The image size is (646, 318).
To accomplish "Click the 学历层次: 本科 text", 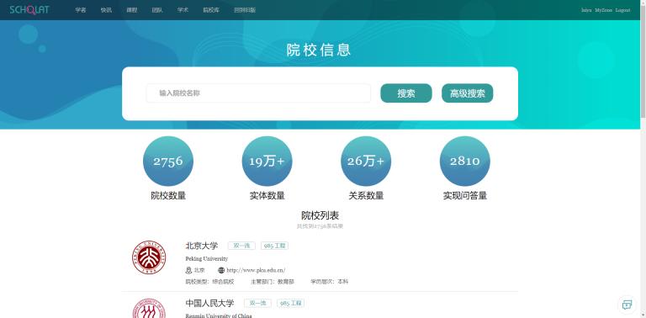I will tap(329, 282).
